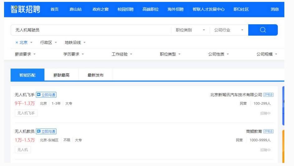Screen dimensions: 294x166
Task: Open the 北京 city dropdown
Action: [26, 43]
